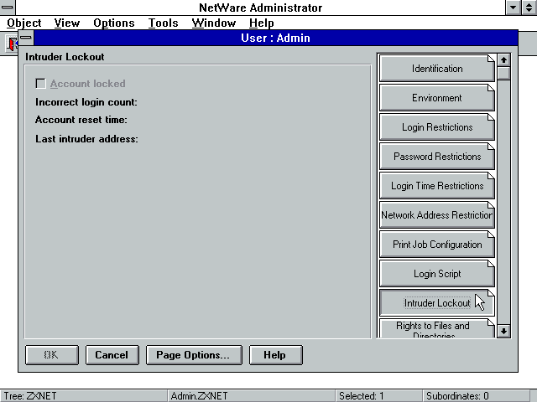This screenshot has height=402, width=537.
Task: View the Print Job Configuration page
Action: click(436, 245)
